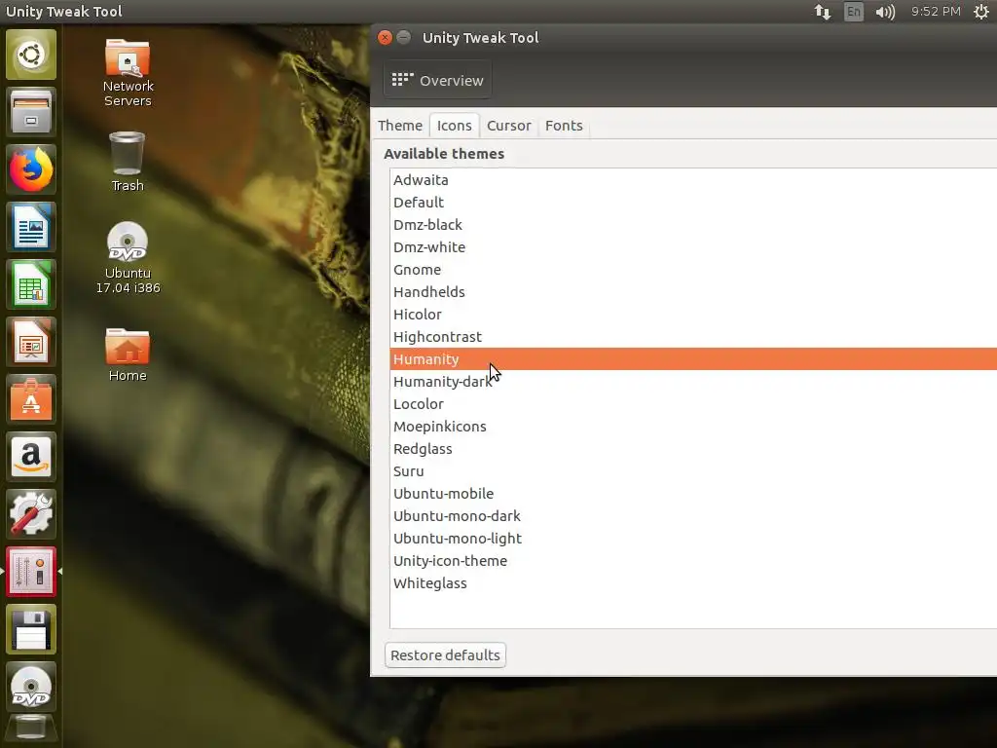Open LibreOffice Writer from the launcher

coord(30,227)
